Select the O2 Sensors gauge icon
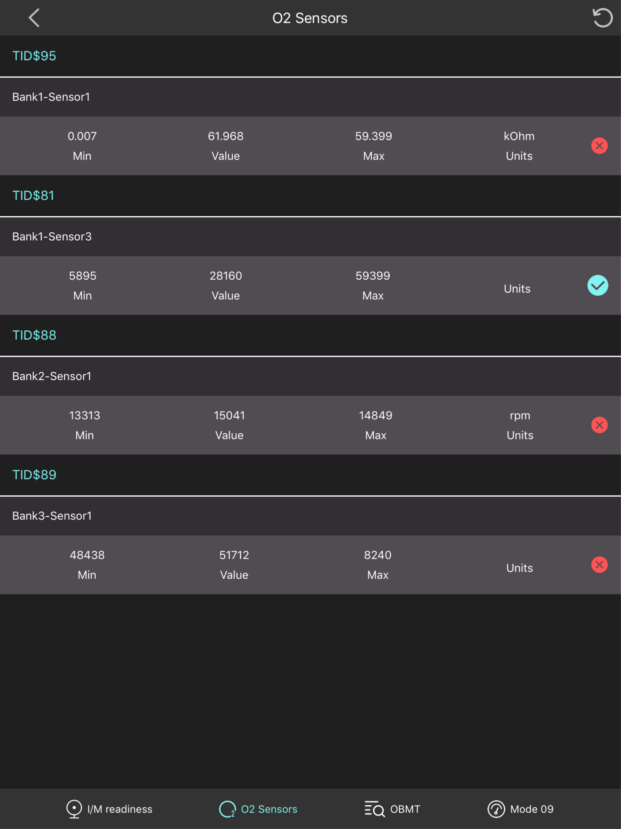The width and height of the screenshot is (621, 829). pyautogui.click(x=227, y=809)
